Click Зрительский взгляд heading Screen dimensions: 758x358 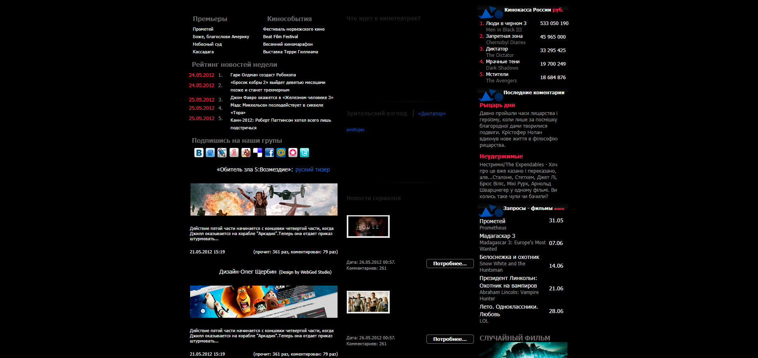point(377,113)
